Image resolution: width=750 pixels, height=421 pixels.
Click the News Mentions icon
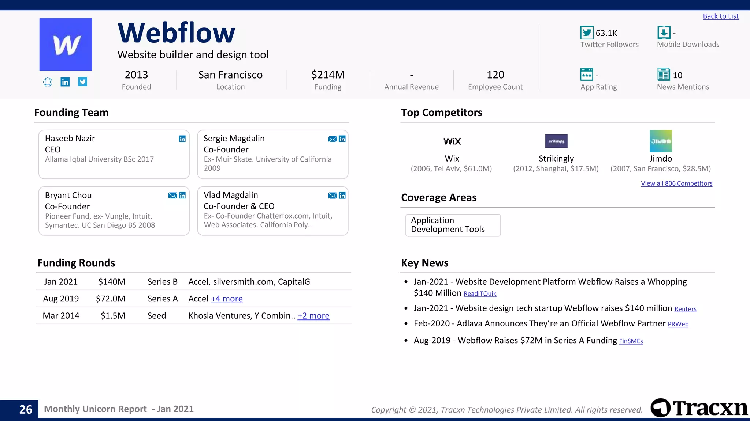click(664, 75)
